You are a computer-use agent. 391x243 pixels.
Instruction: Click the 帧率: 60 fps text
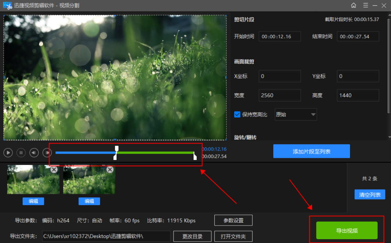point(124,221)
